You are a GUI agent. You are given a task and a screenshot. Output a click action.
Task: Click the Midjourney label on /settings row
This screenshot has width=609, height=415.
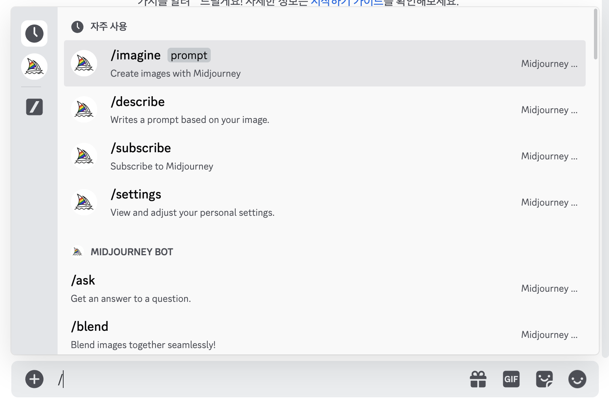pos(549,202)
